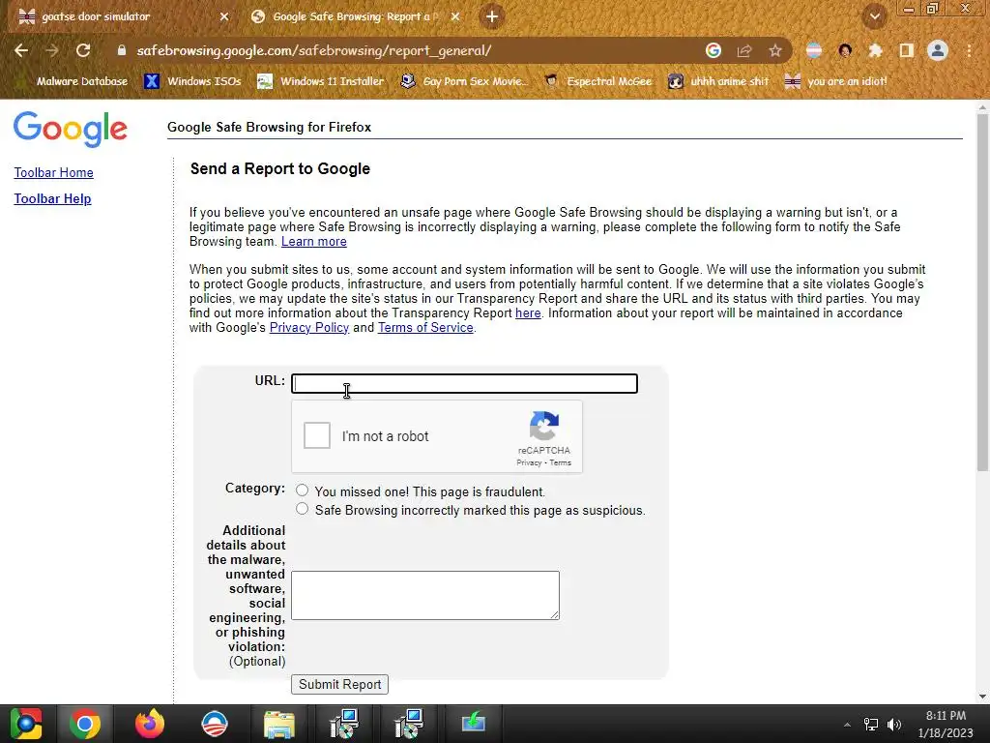Go back using the browser back arrow

click(21, 50)
